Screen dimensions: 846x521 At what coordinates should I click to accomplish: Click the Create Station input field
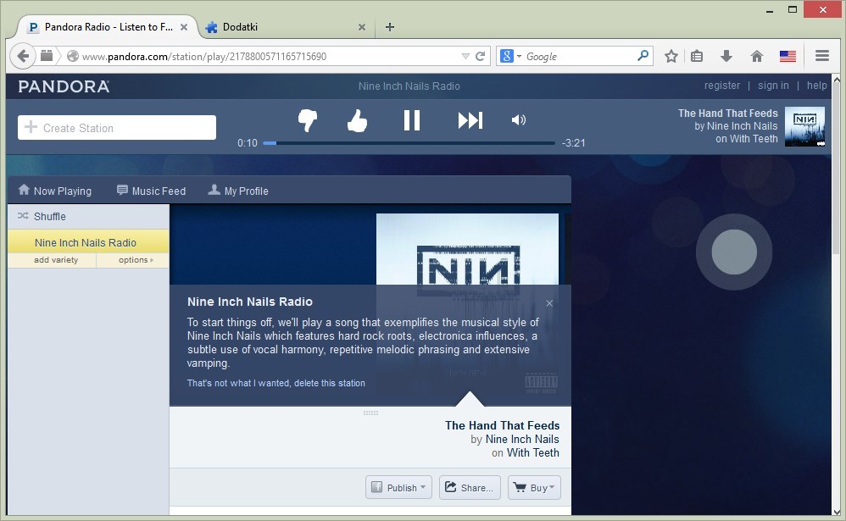[117, 128]
